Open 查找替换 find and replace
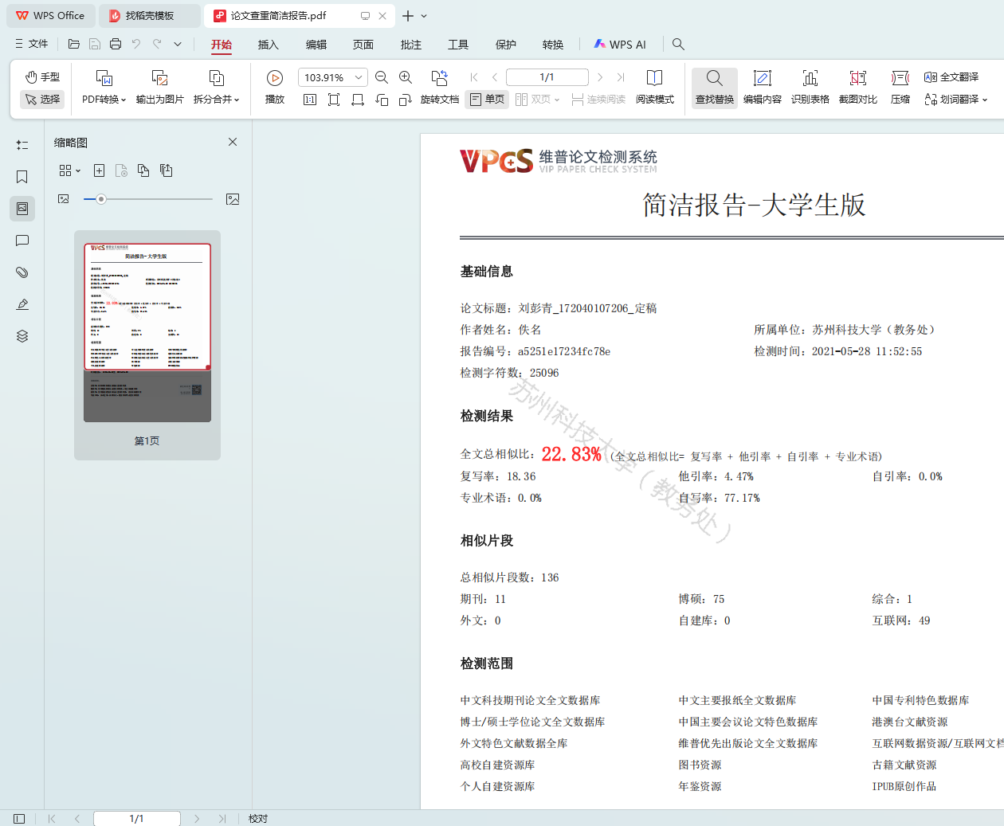The image size is (1004, 826). pyautogui.click(x=715, y=88)
